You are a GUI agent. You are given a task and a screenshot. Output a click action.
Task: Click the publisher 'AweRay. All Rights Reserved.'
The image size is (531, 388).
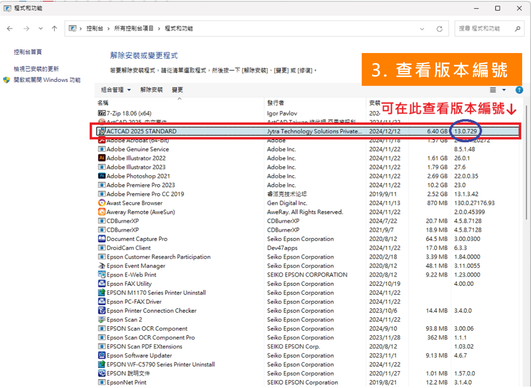click(x=305, y=212)
